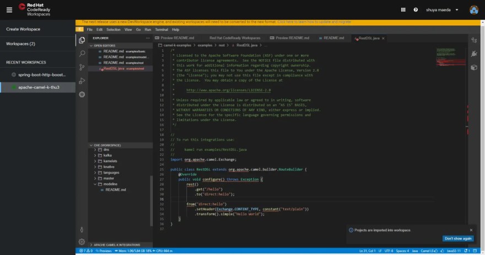Viewport: 485px width, 255px height.
Task: Click Ln 31, Col 1 in status bar
Action: point(367,251)
